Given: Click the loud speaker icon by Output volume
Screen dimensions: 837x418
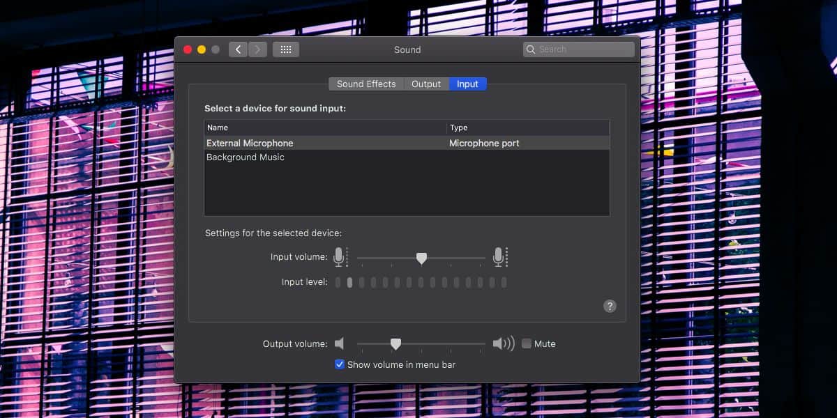Looking at the screenshot, I should point(503,343).
